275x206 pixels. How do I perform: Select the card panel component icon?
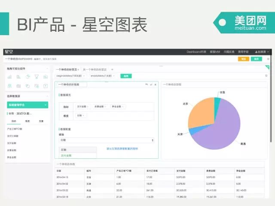[37, 86]
